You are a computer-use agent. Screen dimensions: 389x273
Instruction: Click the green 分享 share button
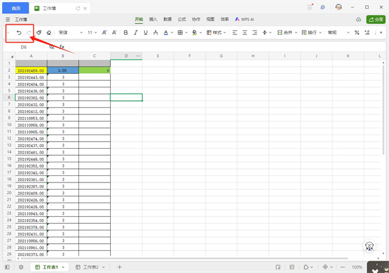tap(376, 19)
